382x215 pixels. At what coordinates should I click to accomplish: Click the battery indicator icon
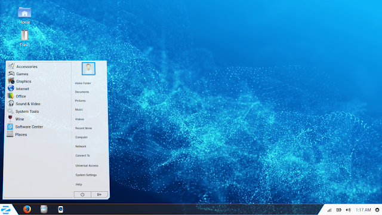(338, 210)
